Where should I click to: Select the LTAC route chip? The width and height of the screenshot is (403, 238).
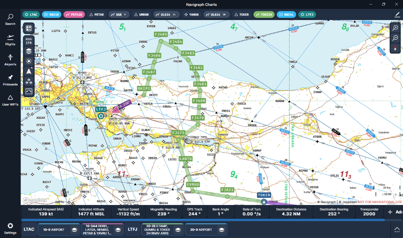(x=31, y=15)
